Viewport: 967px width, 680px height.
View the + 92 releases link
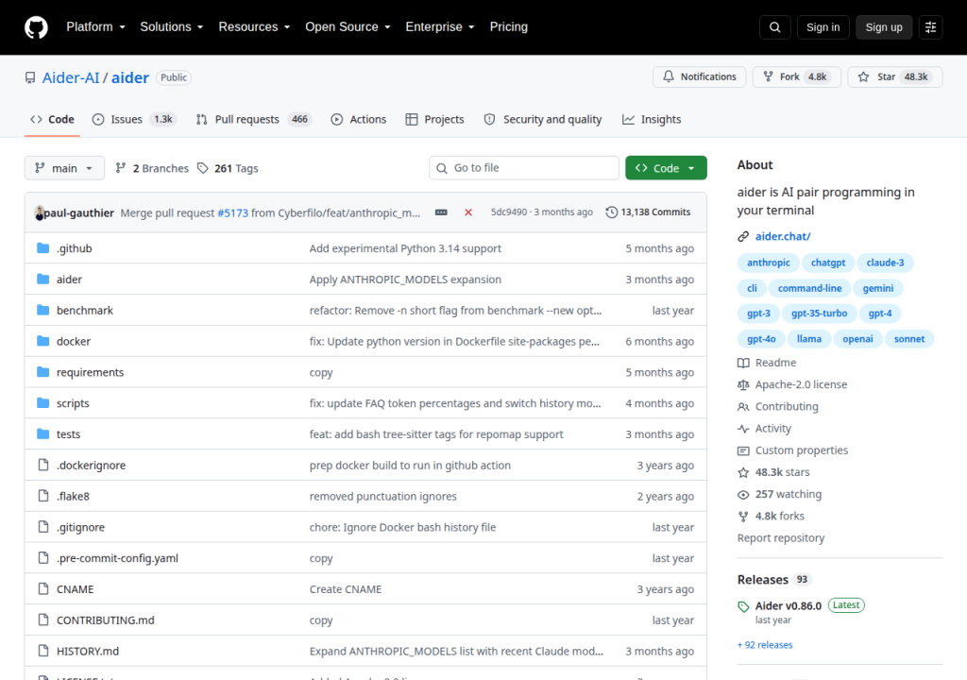(765, 645)
